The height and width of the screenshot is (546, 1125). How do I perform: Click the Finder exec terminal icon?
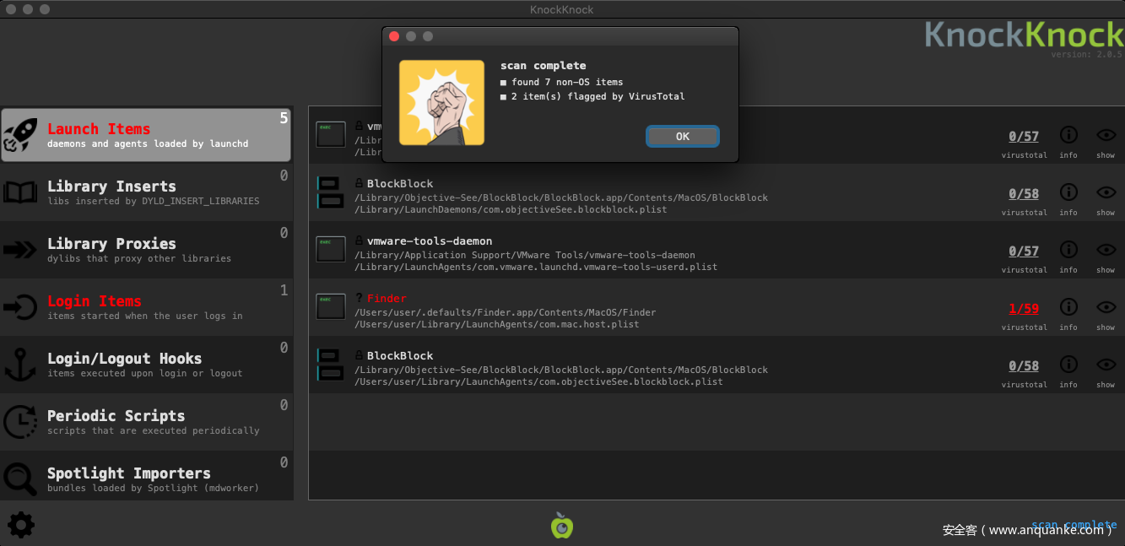[330, 306]
